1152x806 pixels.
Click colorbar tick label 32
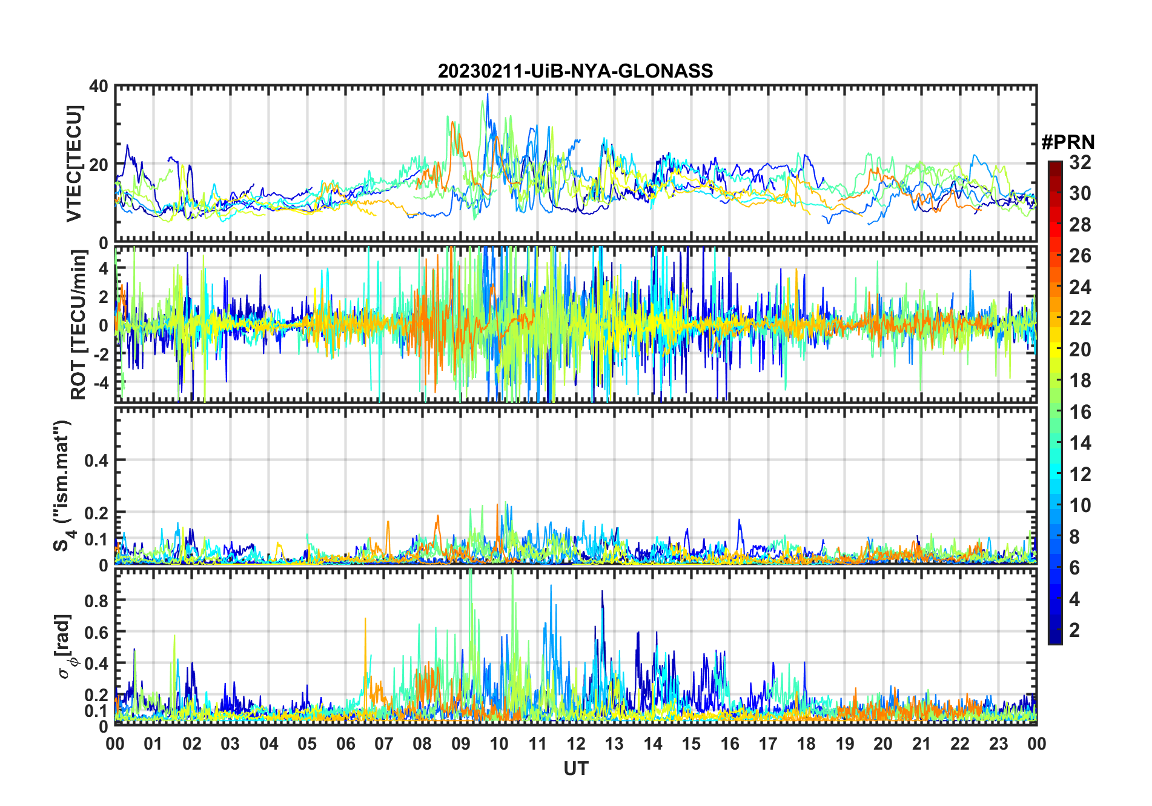[x=1080, y=162]
